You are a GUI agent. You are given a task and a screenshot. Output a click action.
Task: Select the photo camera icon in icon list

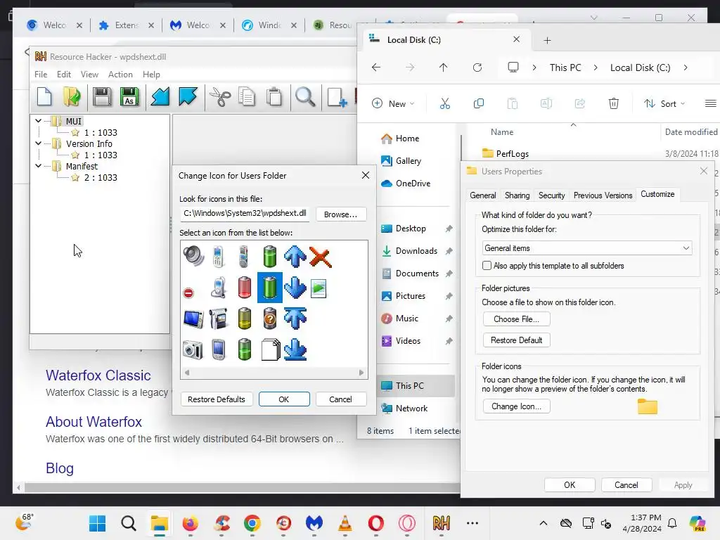click(x=193, y=350)
